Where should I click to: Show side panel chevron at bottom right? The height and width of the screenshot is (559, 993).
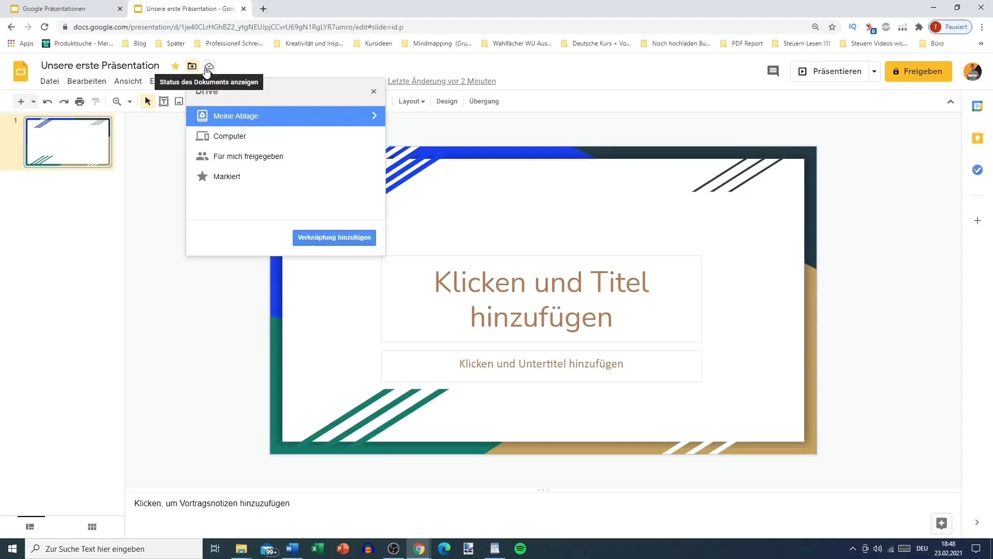click(976, 523)
